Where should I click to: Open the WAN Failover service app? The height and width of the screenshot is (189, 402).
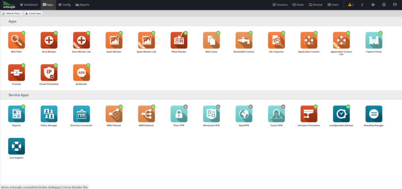click(114, 114)
